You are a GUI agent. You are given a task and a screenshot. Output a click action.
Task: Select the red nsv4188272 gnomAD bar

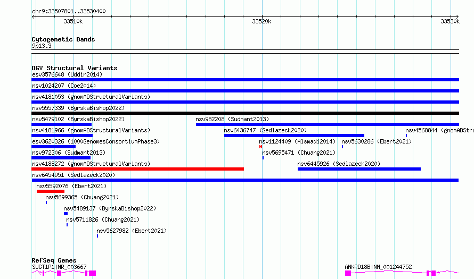[x=137, y=169]
